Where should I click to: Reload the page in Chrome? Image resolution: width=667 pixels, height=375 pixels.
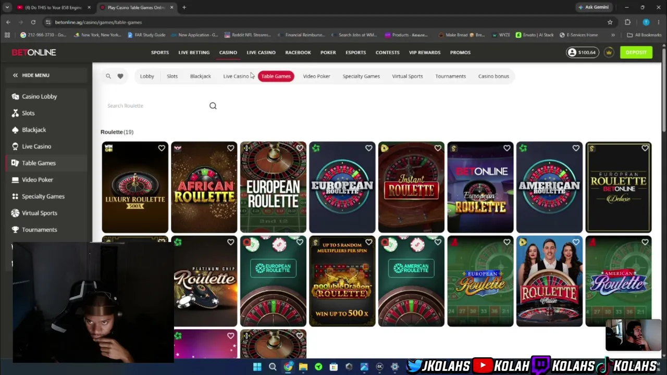[33, 22]
